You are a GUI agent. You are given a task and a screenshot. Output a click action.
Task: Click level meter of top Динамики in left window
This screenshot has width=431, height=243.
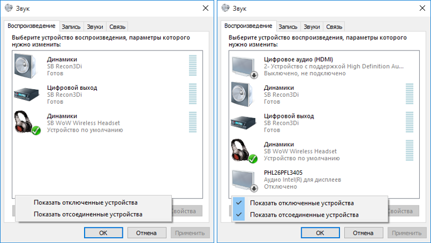193,66
